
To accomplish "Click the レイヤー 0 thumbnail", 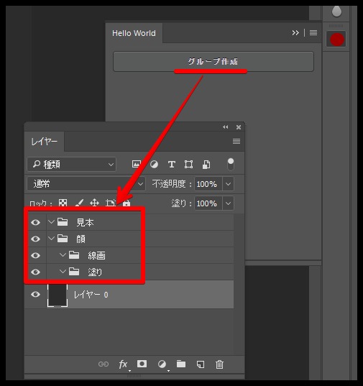I will coord(58,295).
